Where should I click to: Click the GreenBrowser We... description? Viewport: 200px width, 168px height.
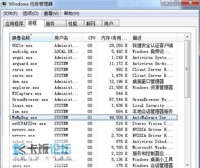click(x=152, y=99)
